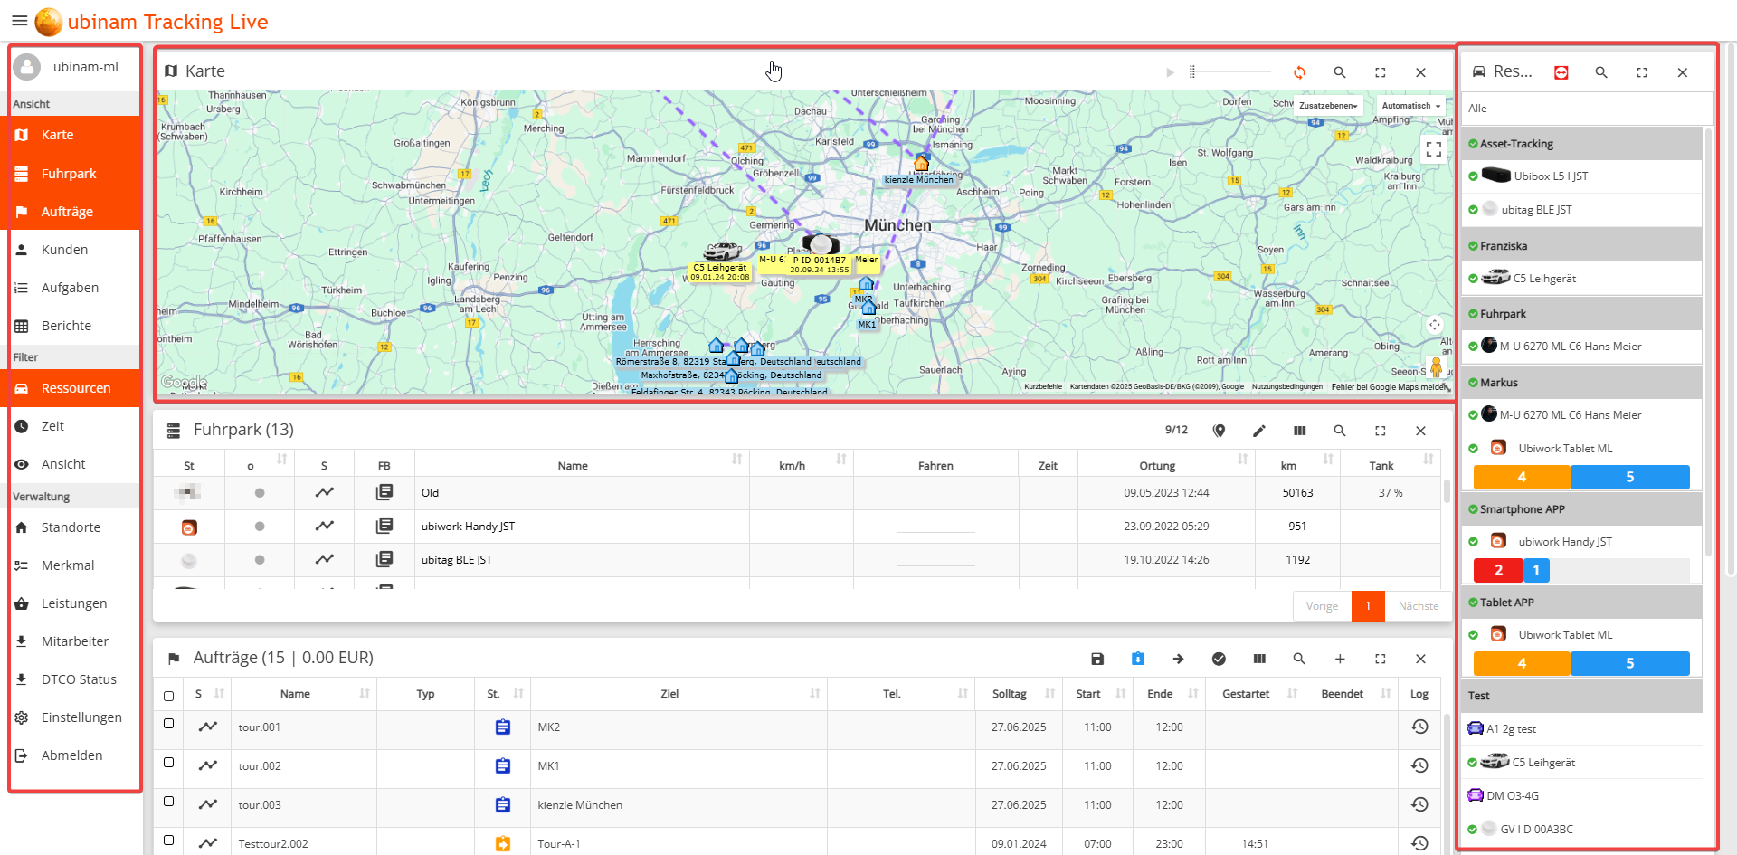The width and height of the screenshot is (1737, 855).
Task: Open Kunden in the sidebar
Action: pyautogui.click(x=64, y=250)
